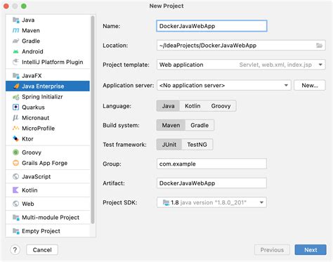The image size is (333, 262).
Task: Open the Application server dropdown
Action: click(x=224, y=86)
